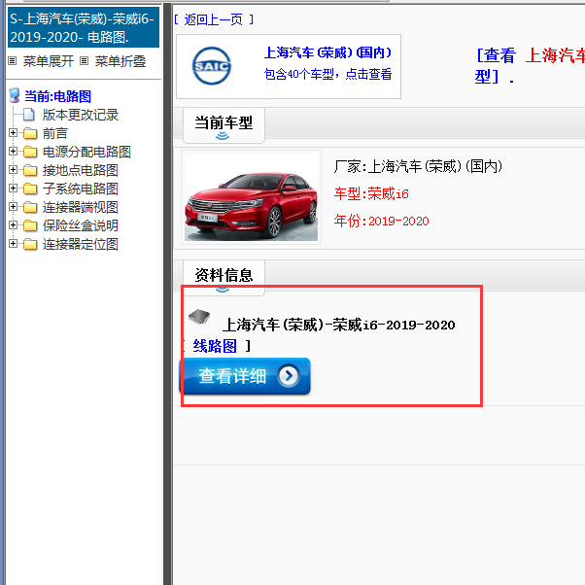Click the 车型:荣威i6 text
585x585 pixels.
[371, 194]
